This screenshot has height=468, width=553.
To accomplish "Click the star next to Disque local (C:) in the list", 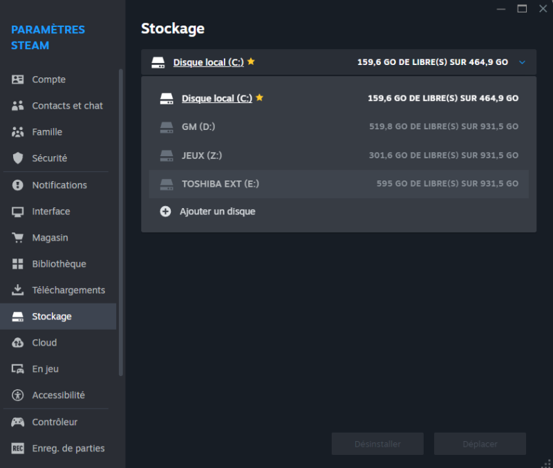I will click(x=260, y=97).
